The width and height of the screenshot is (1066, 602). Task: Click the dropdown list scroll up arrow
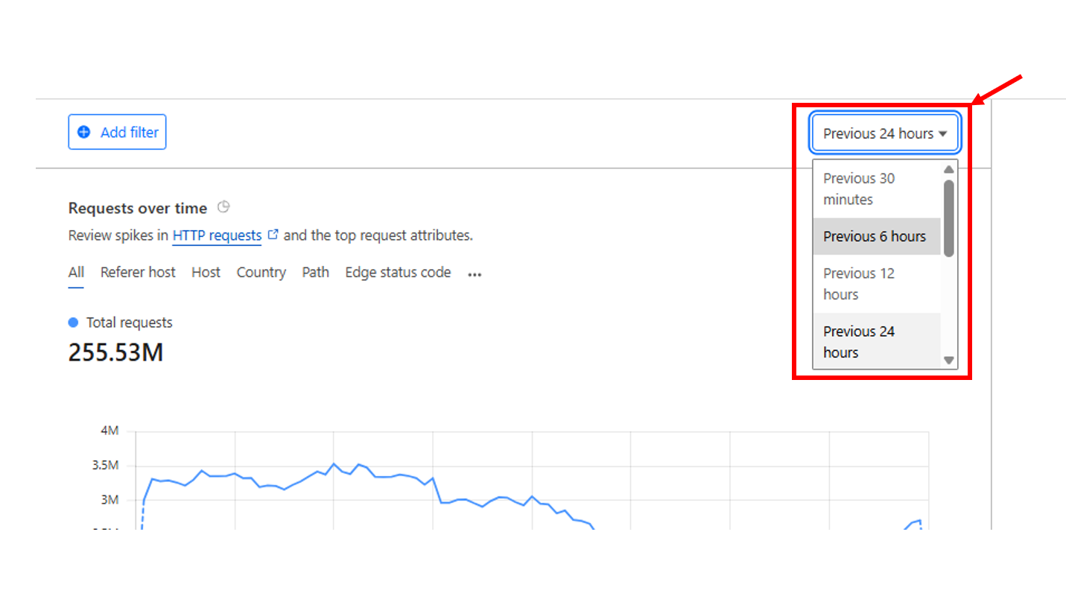[x=948, y=169]
